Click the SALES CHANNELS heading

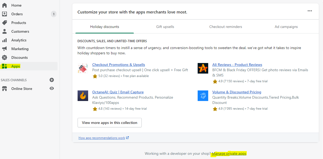point(14,80)
